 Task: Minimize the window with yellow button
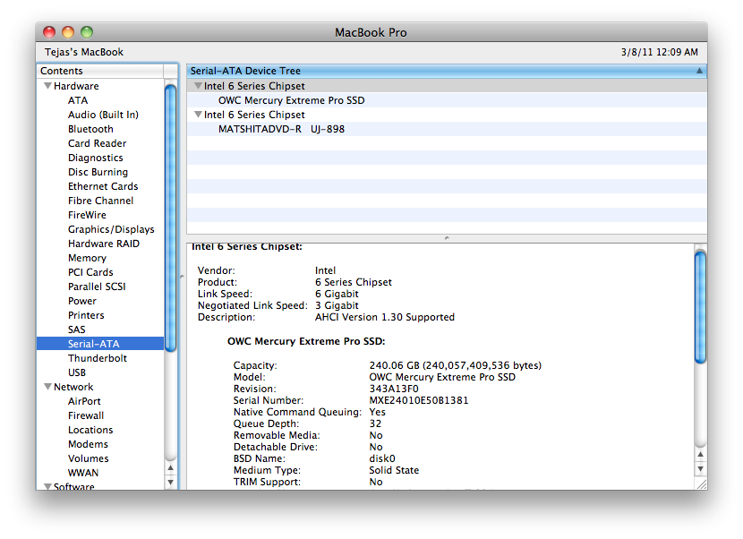click(68, 32)
